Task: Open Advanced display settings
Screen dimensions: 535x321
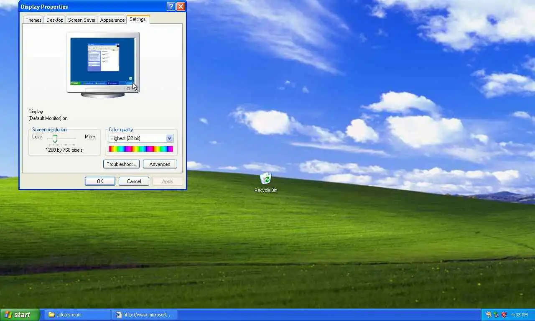Action: point(160,164)
